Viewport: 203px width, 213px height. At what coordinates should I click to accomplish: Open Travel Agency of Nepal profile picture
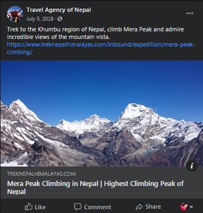(15, 14)
